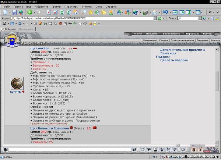Click the Инвентарь link
The width and height of the screenshot is (221, 160).
pyautogui.click(x=150, y=40)
